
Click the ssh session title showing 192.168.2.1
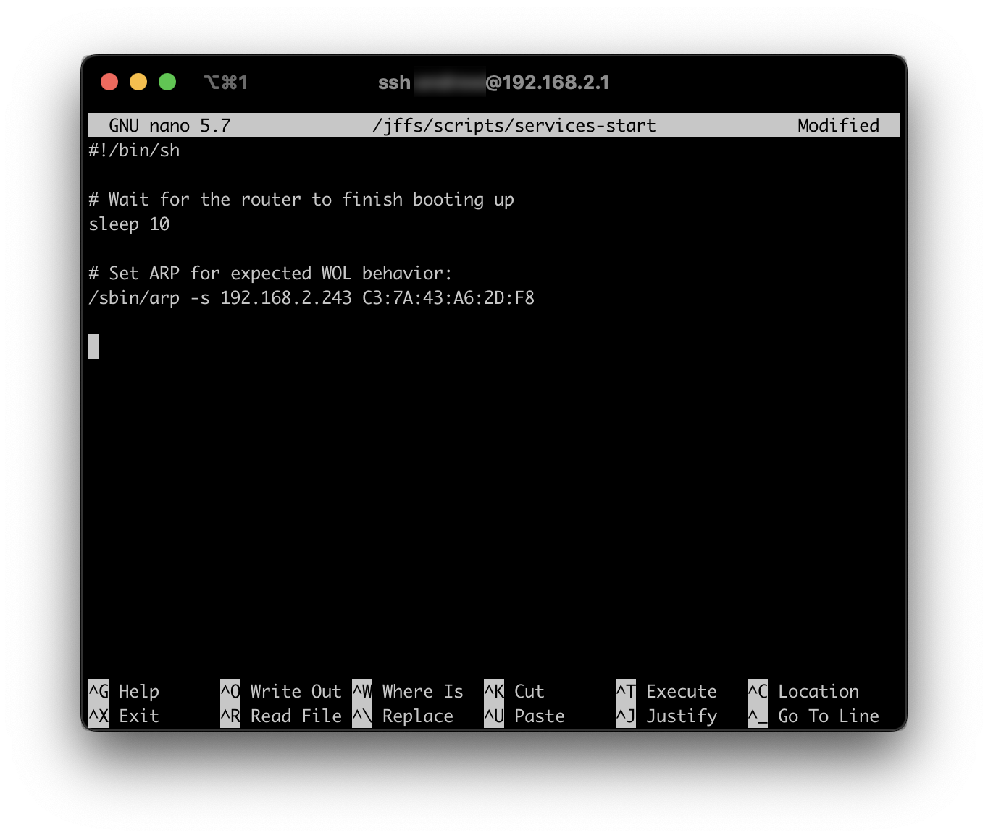click(x=493, y=82)
